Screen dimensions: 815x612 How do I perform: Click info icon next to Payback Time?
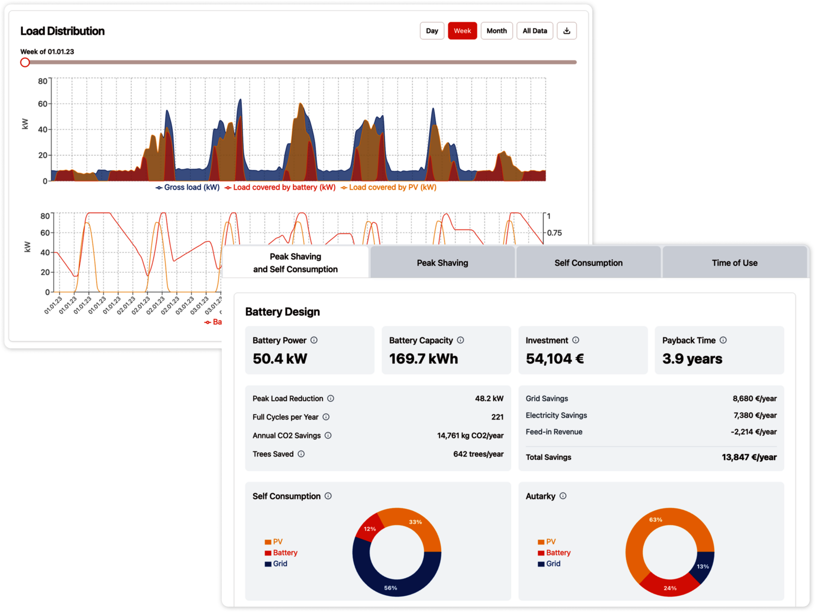click(723, 340)
